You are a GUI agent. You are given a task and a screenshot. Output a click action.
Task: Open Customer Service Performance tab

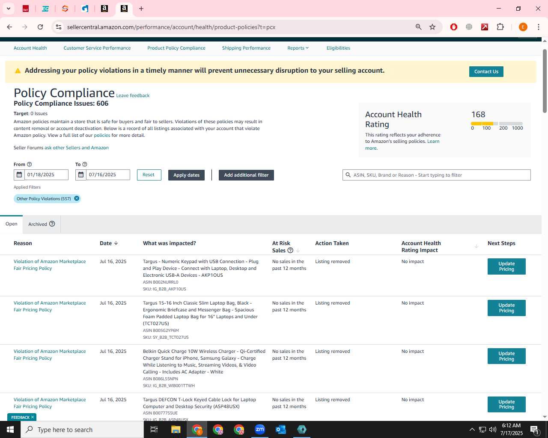point(97,48)
